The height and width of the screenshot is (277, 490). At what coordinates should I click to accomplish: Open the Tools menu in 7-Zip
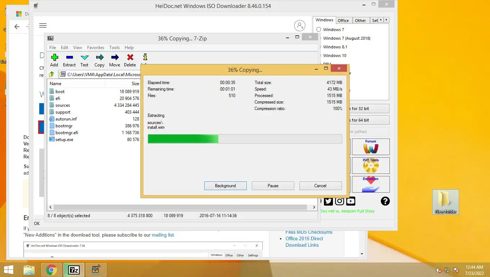point(114,48)
